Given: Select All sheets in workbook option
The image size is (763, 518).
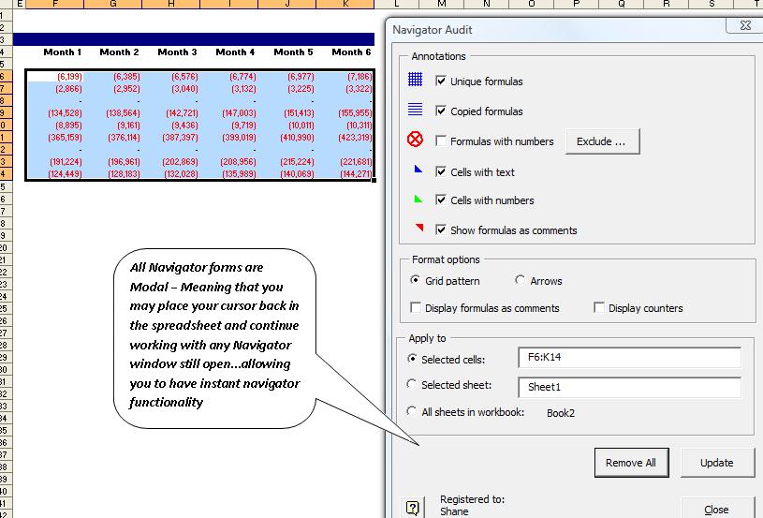Looking at the screenshot, I should [x=412, y=411].
